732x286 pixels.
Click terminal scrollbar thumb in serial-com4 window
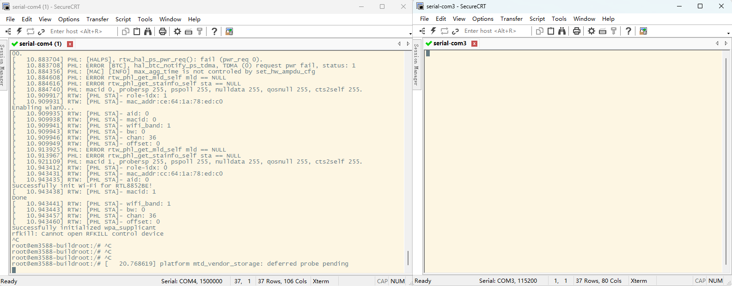coord(408,258)
